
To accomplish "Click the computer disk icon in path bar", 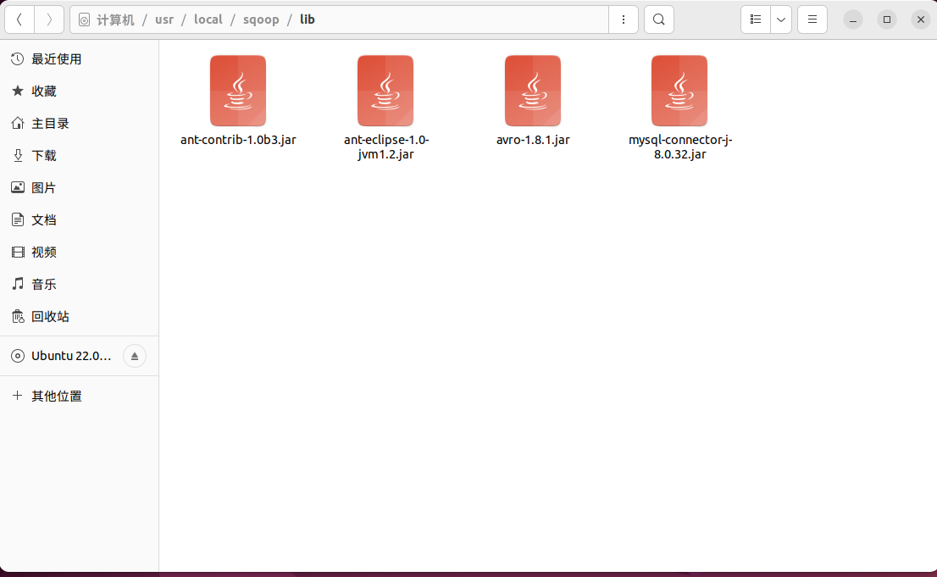I will click(x=84, y=20).
